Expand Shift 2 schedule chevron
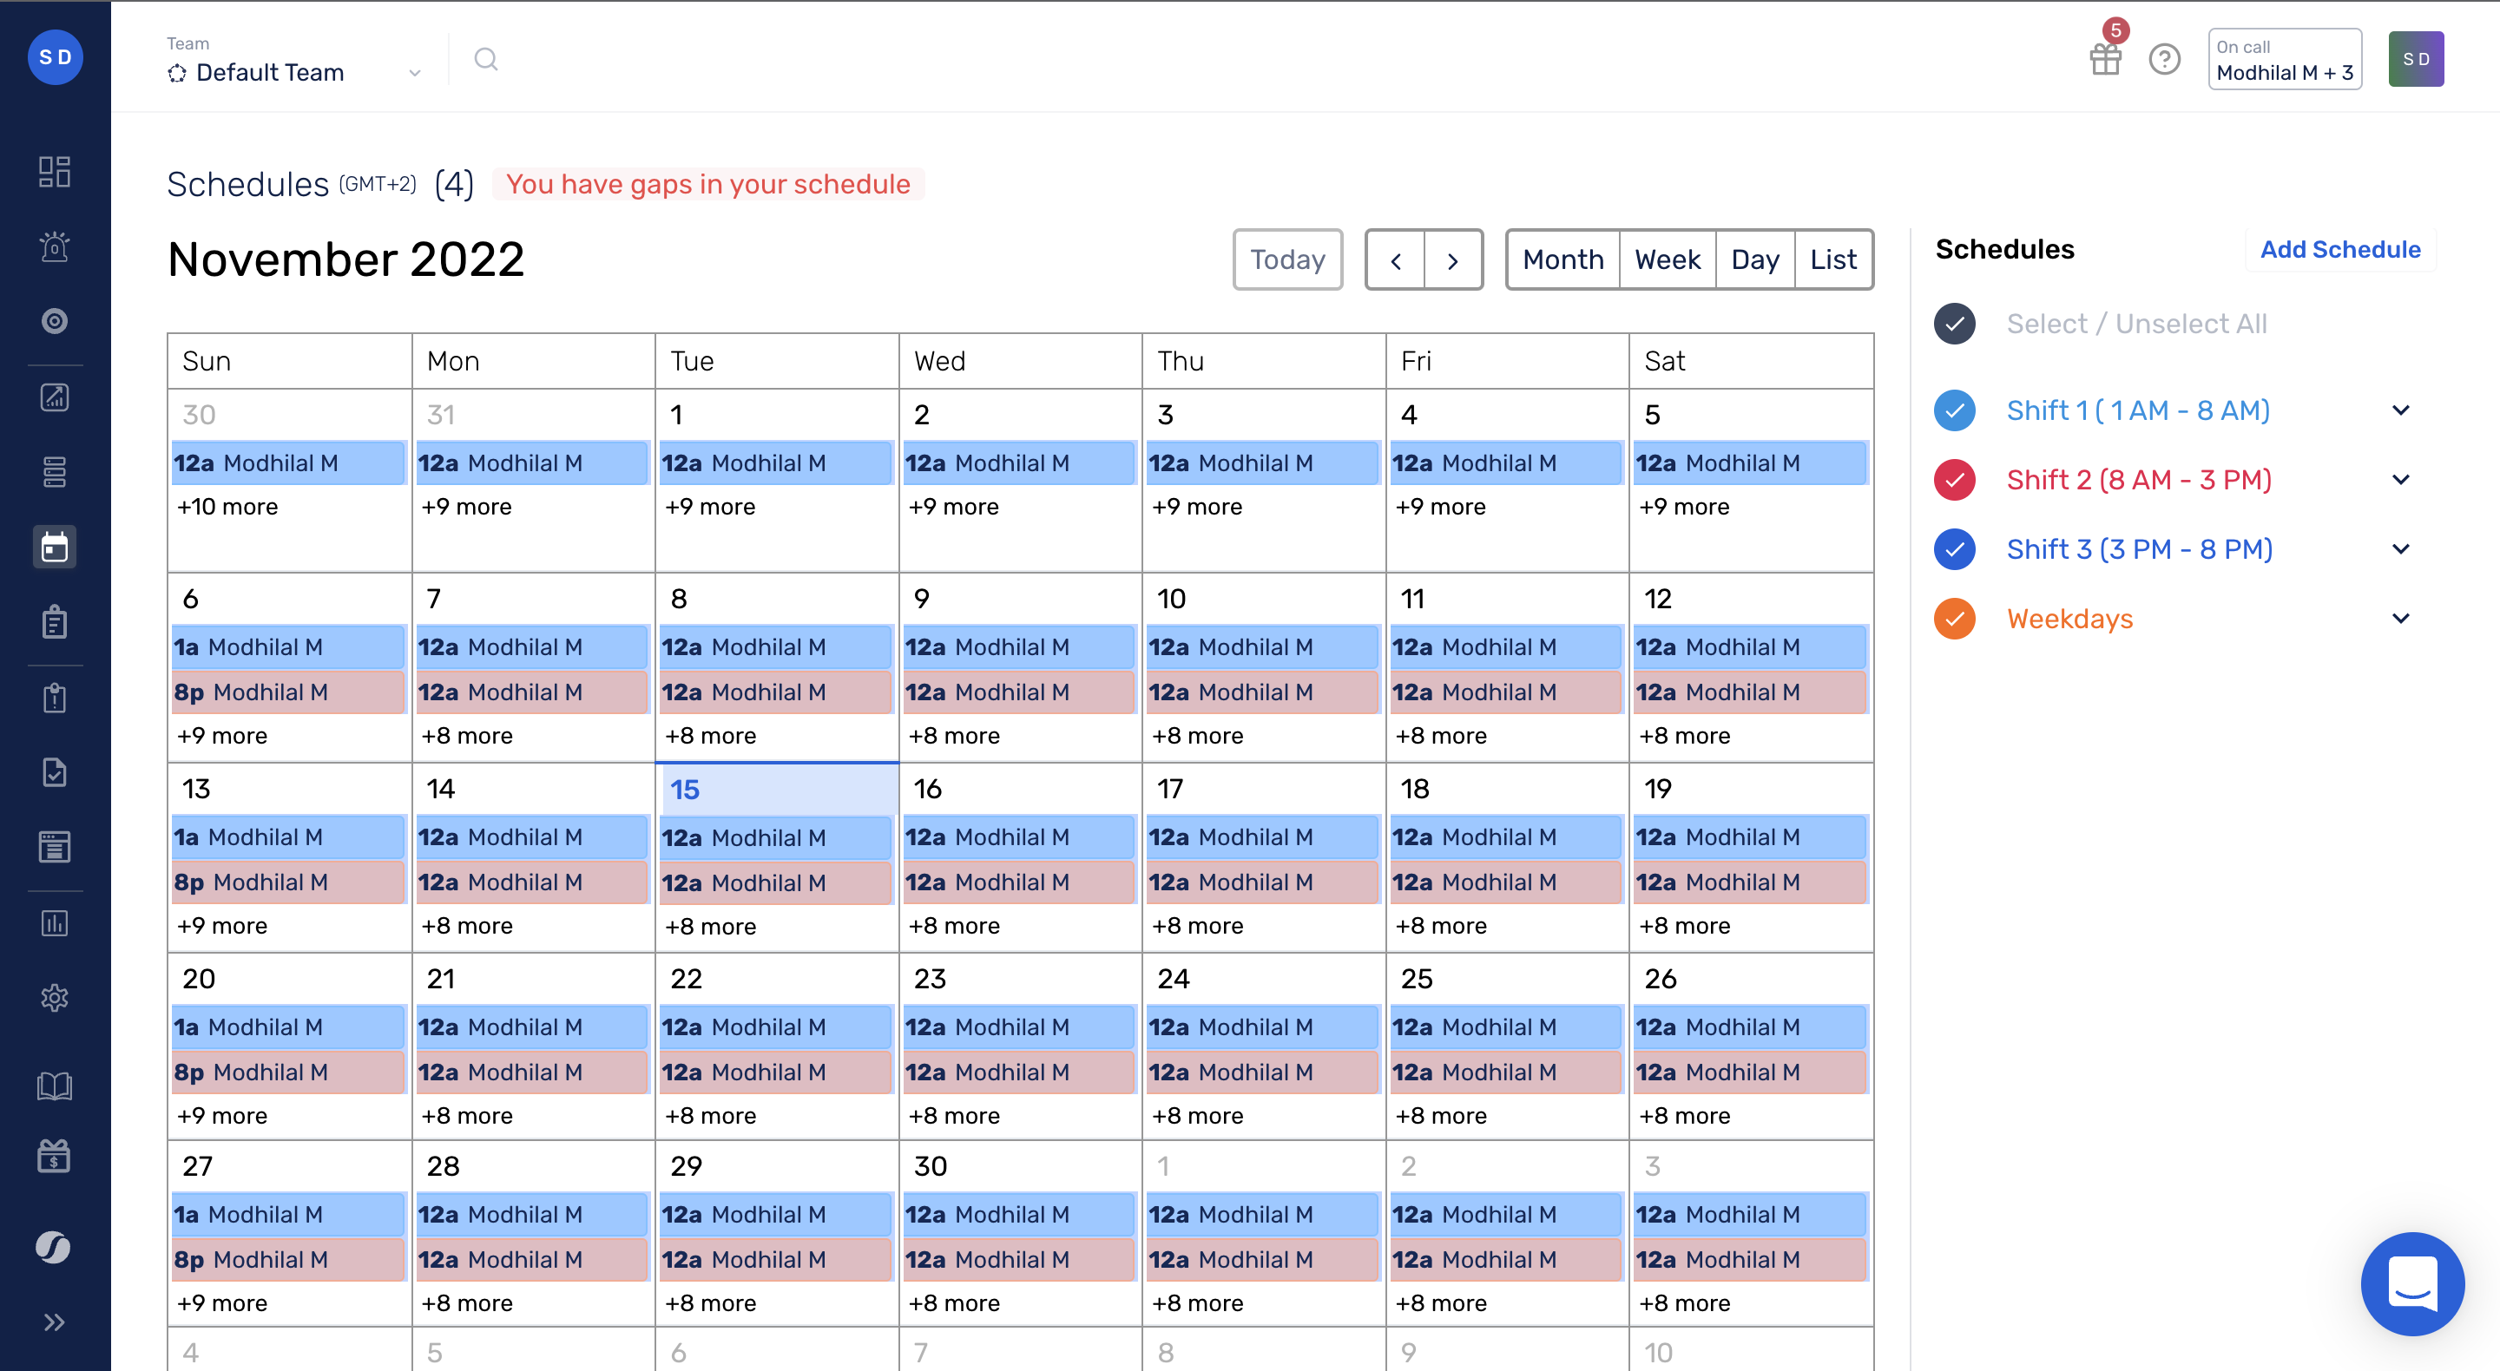Viewport: 2500px width, 1371px height. click(2401, 481)
